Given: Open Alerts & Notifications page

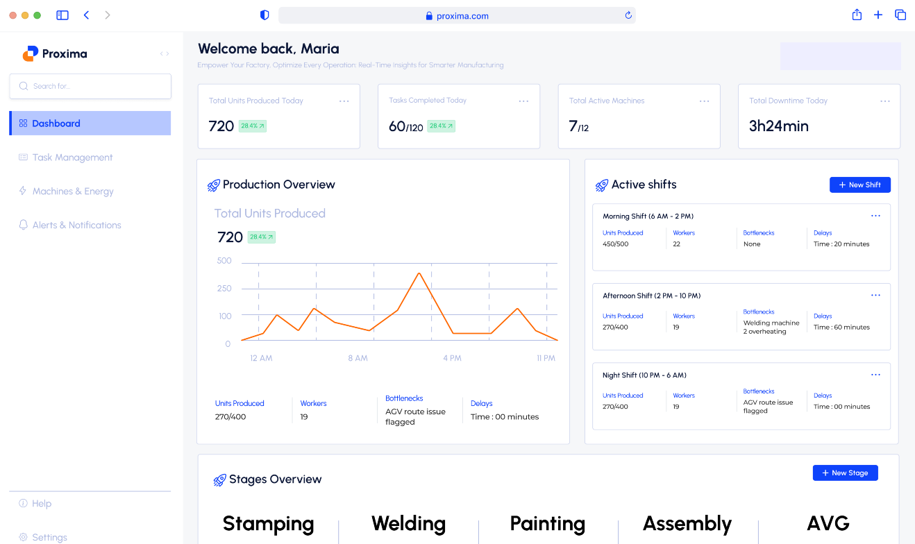Looking at the screenshot, I should click(x=76, y=226).
